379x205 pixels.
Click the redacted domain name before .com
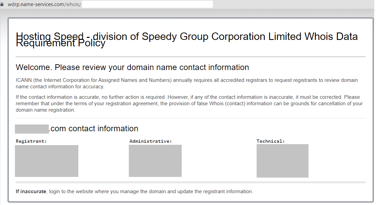(x=32, y=129)
